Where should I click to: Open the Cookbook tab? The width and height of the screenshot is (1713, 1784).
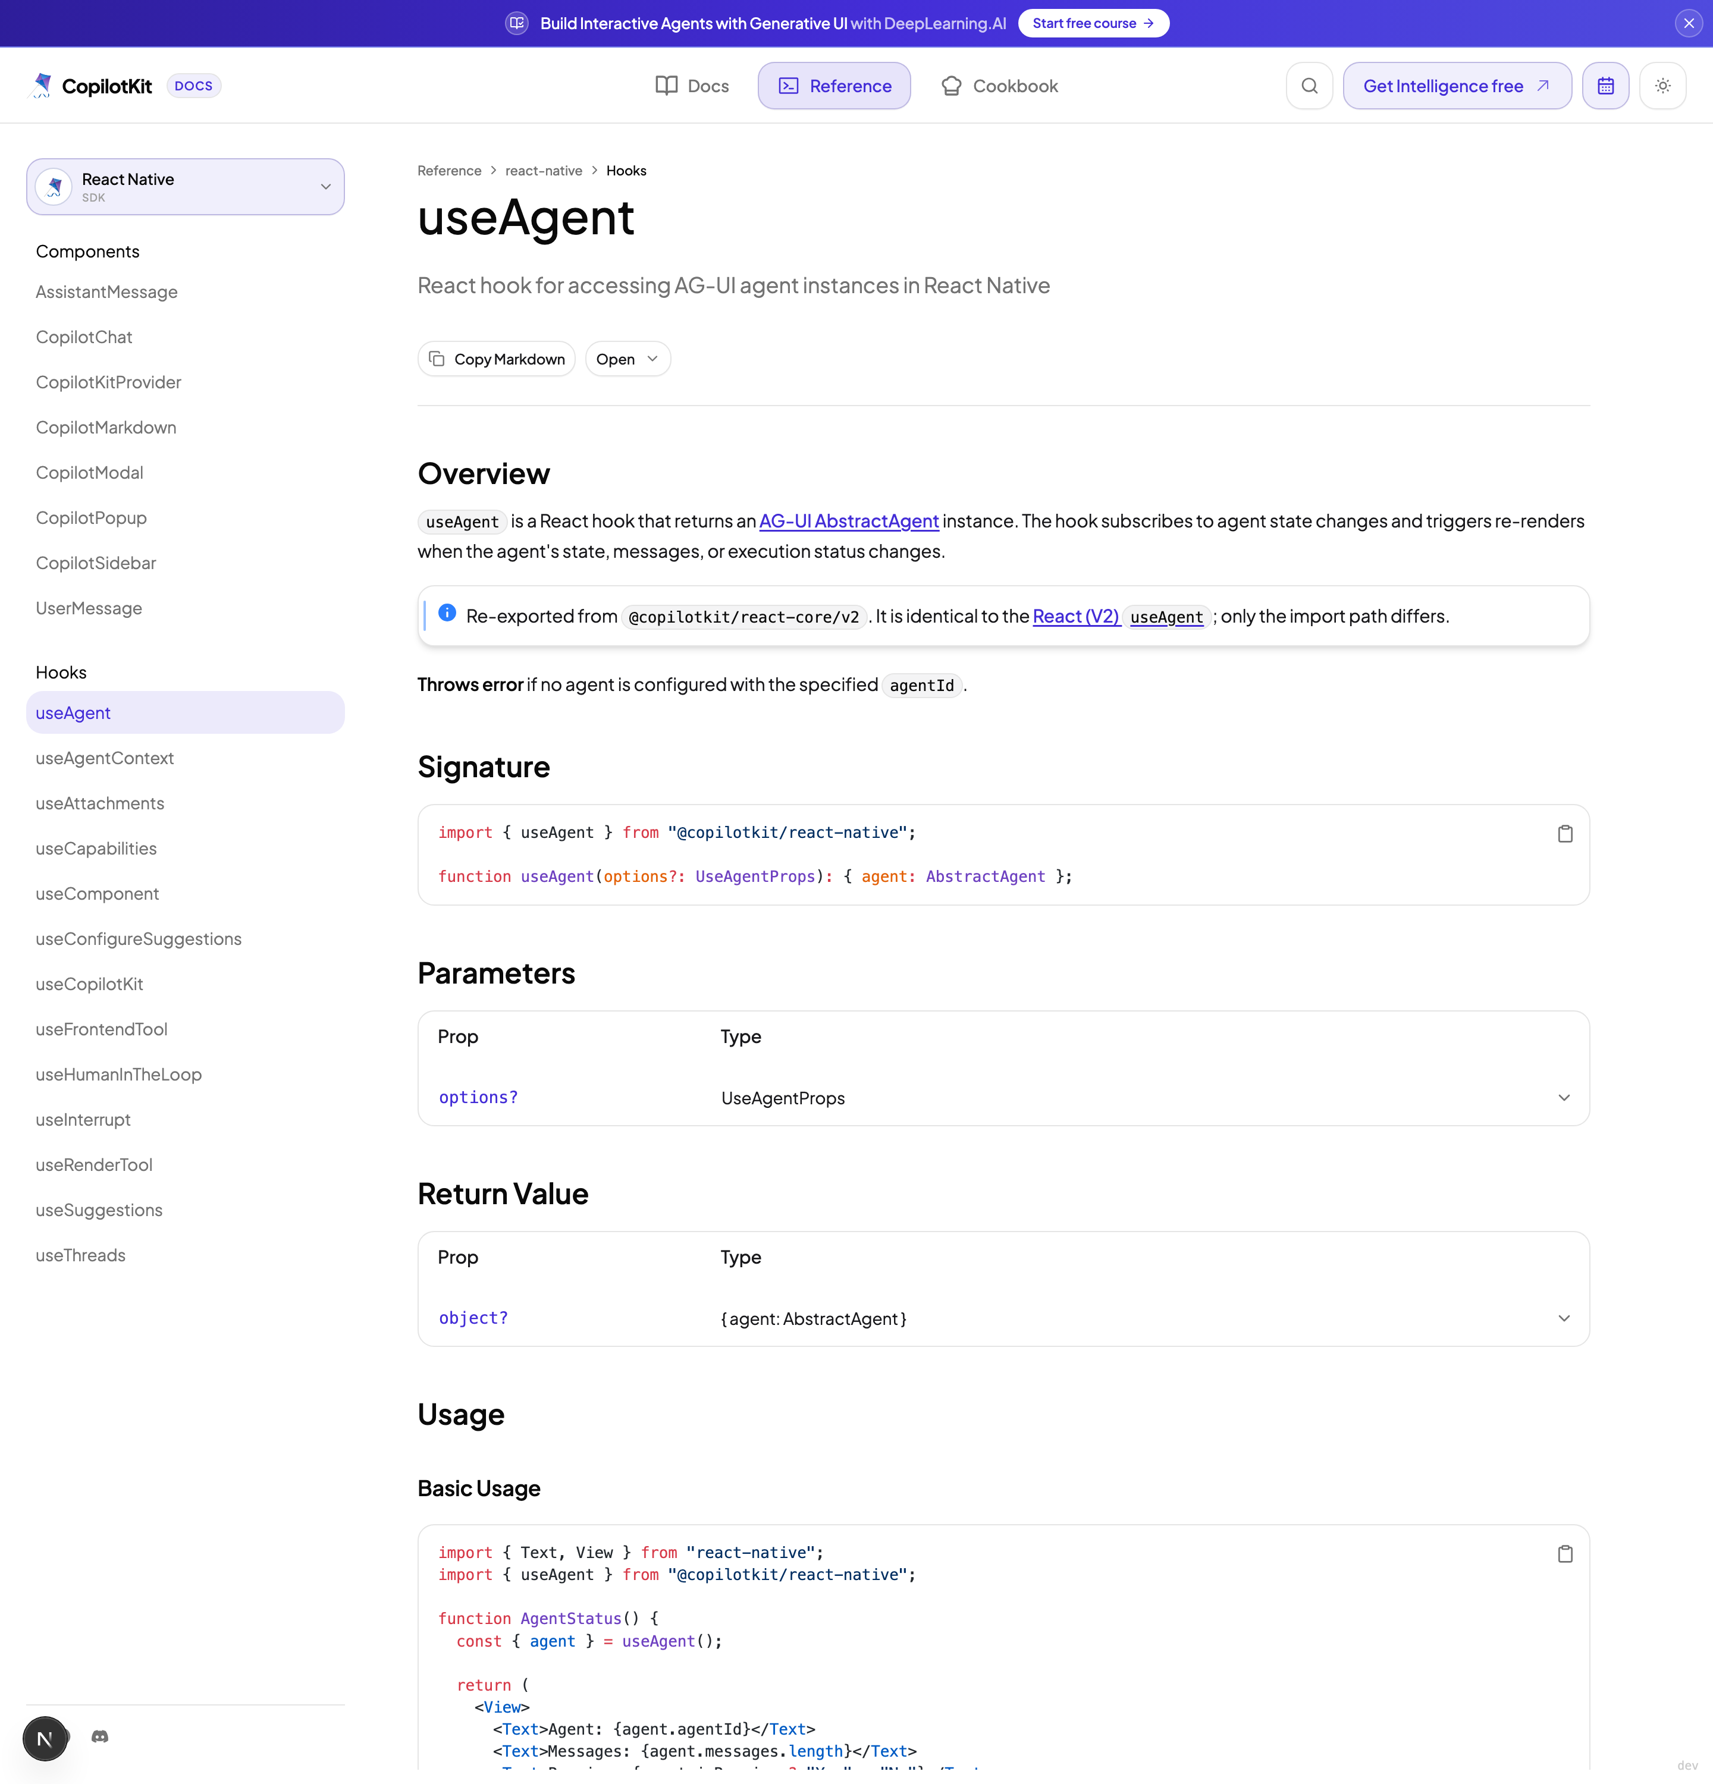coord(999,86)
